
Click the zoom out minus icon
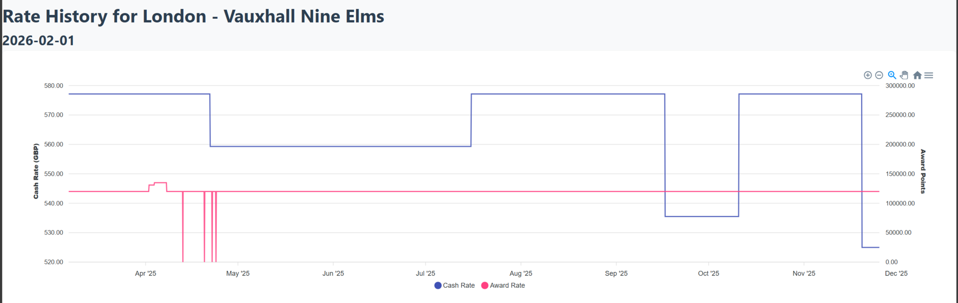[x=879, y=75]
